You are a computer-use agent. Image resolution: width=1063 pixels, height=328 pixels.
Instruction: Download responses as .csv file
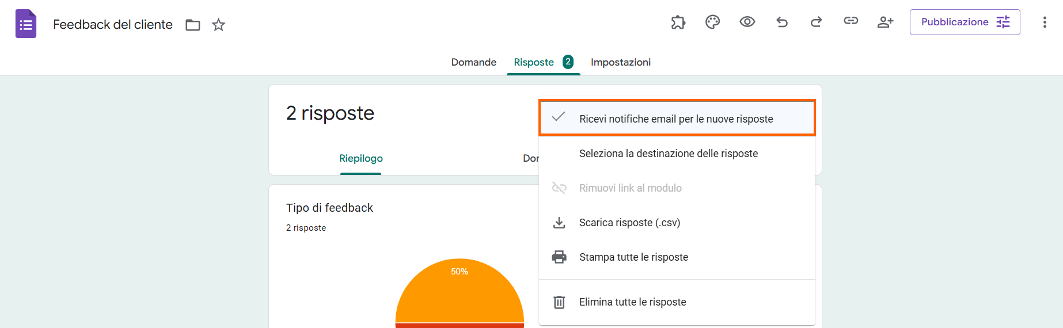tap(629, 223)
